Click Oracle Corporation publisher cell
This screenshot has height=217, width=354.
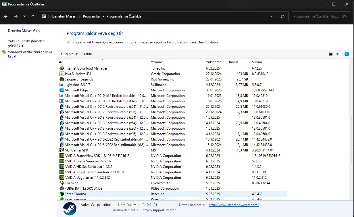tap(165, 74)
